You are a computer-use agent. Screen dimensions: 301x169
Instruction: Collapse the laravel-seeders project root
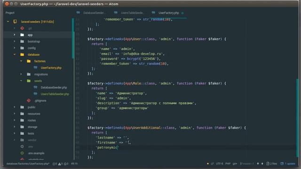pyautogui.click(x=8, y=22)
